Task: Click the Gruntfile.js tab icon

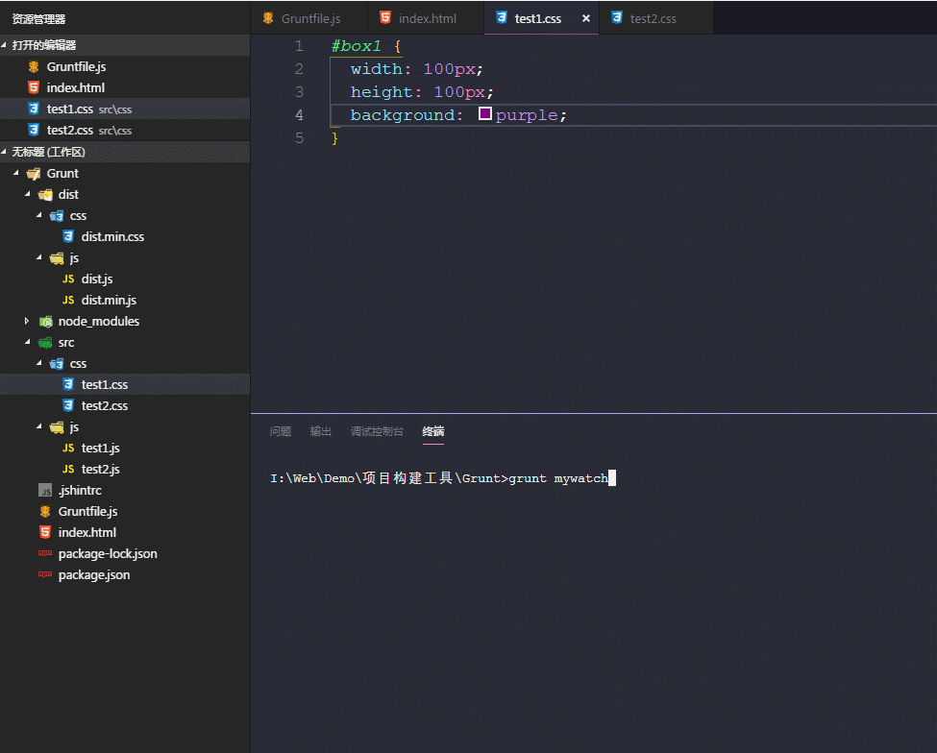Action: click(267, 18)
